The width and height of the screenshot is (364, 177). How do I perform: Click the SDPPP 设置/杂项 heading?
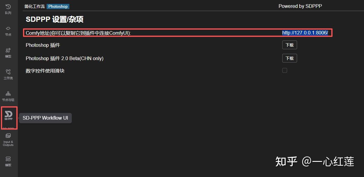click(55, 19)
